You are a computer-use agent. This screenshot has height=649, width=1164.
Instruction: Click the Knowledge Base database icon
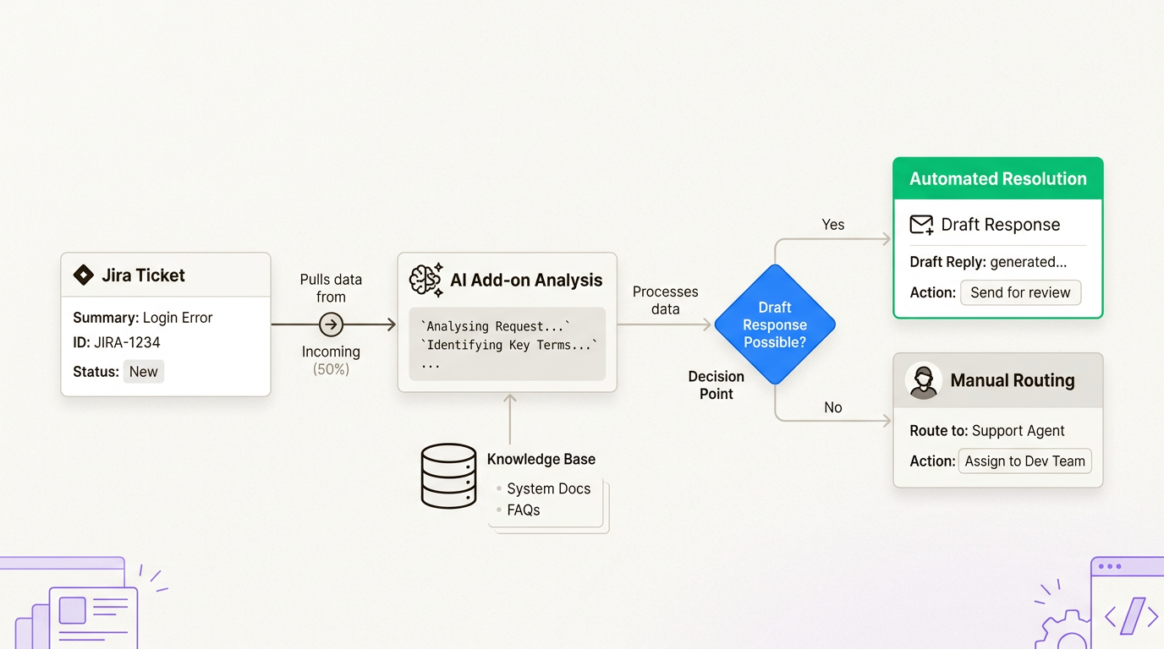pyautogui.click(x=448, y=476)
